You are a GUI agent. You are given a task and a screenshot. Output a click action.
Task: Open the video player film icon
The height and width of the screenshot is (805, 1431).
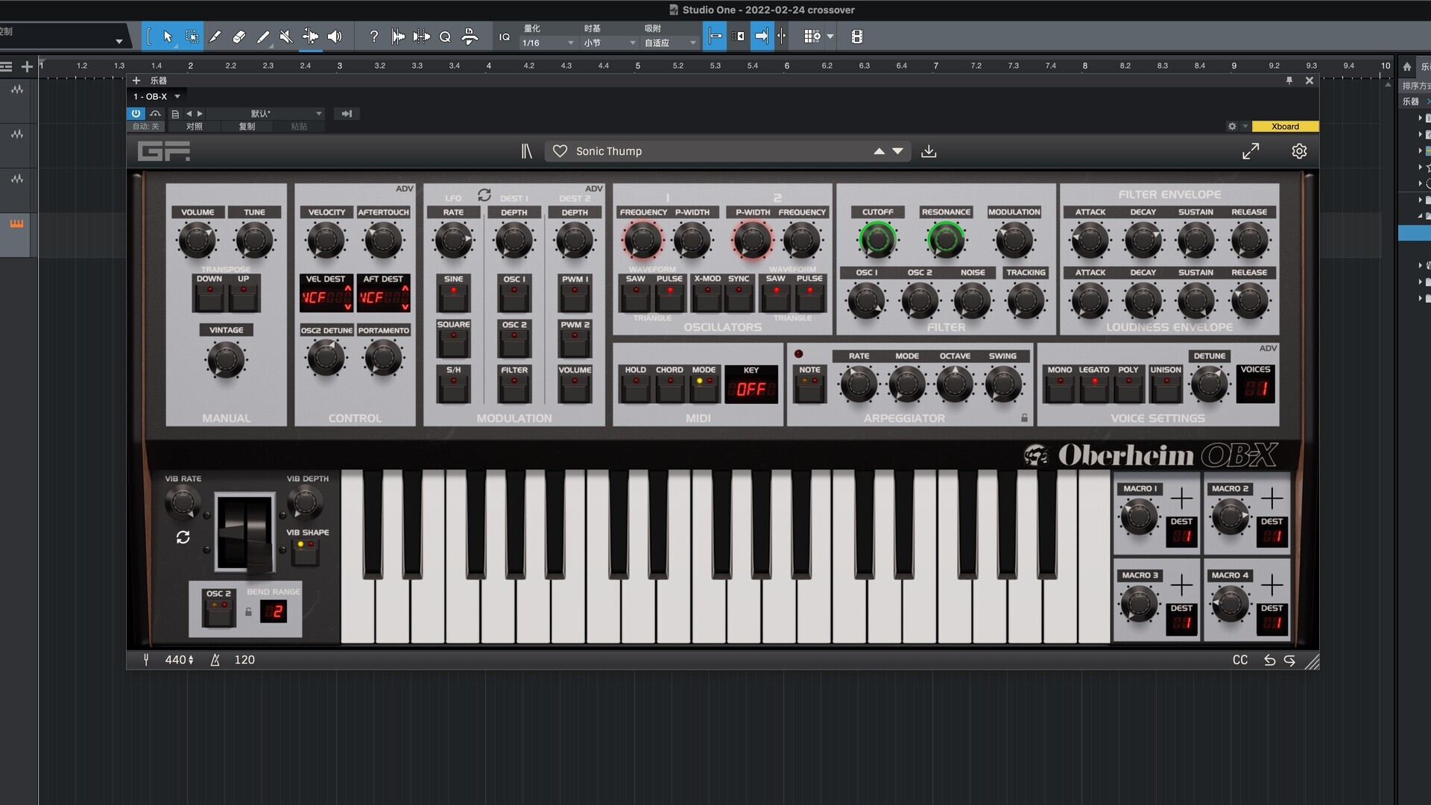857,37
